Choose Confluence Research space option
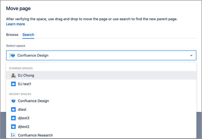 [x=35, y=135]
